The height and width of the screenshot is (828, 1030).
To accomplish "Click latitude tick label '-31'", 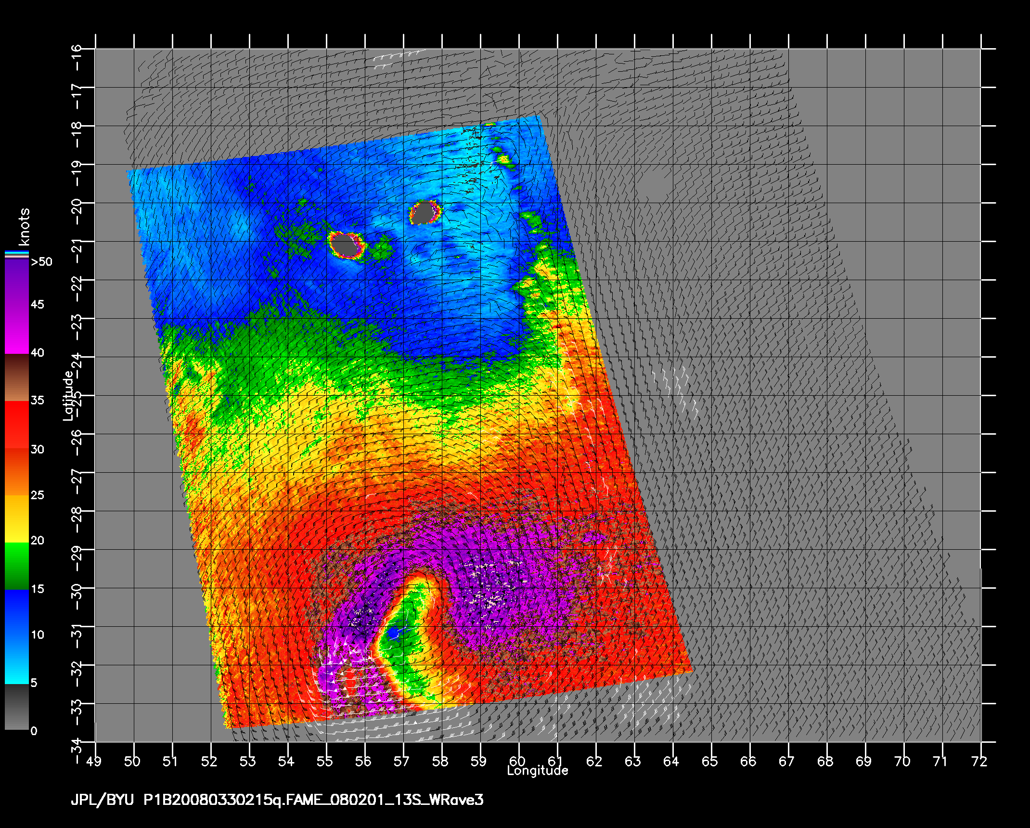I will (x=77, y=635).
